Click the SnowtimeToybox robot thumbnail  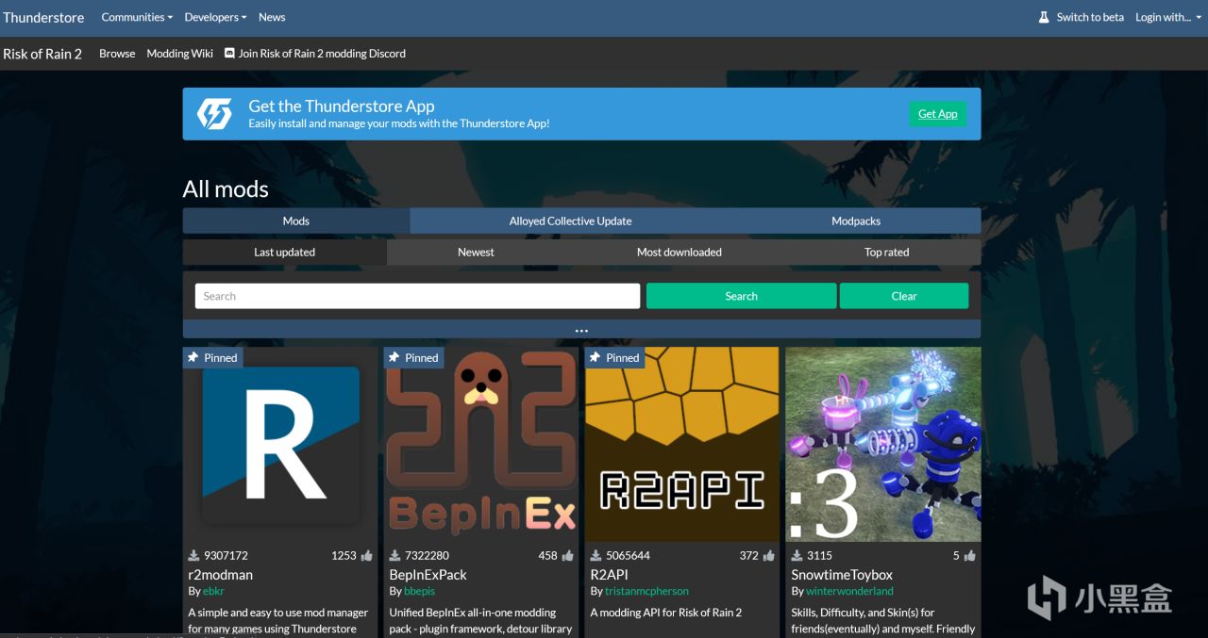pyautogui.click(x=883, y=444)
